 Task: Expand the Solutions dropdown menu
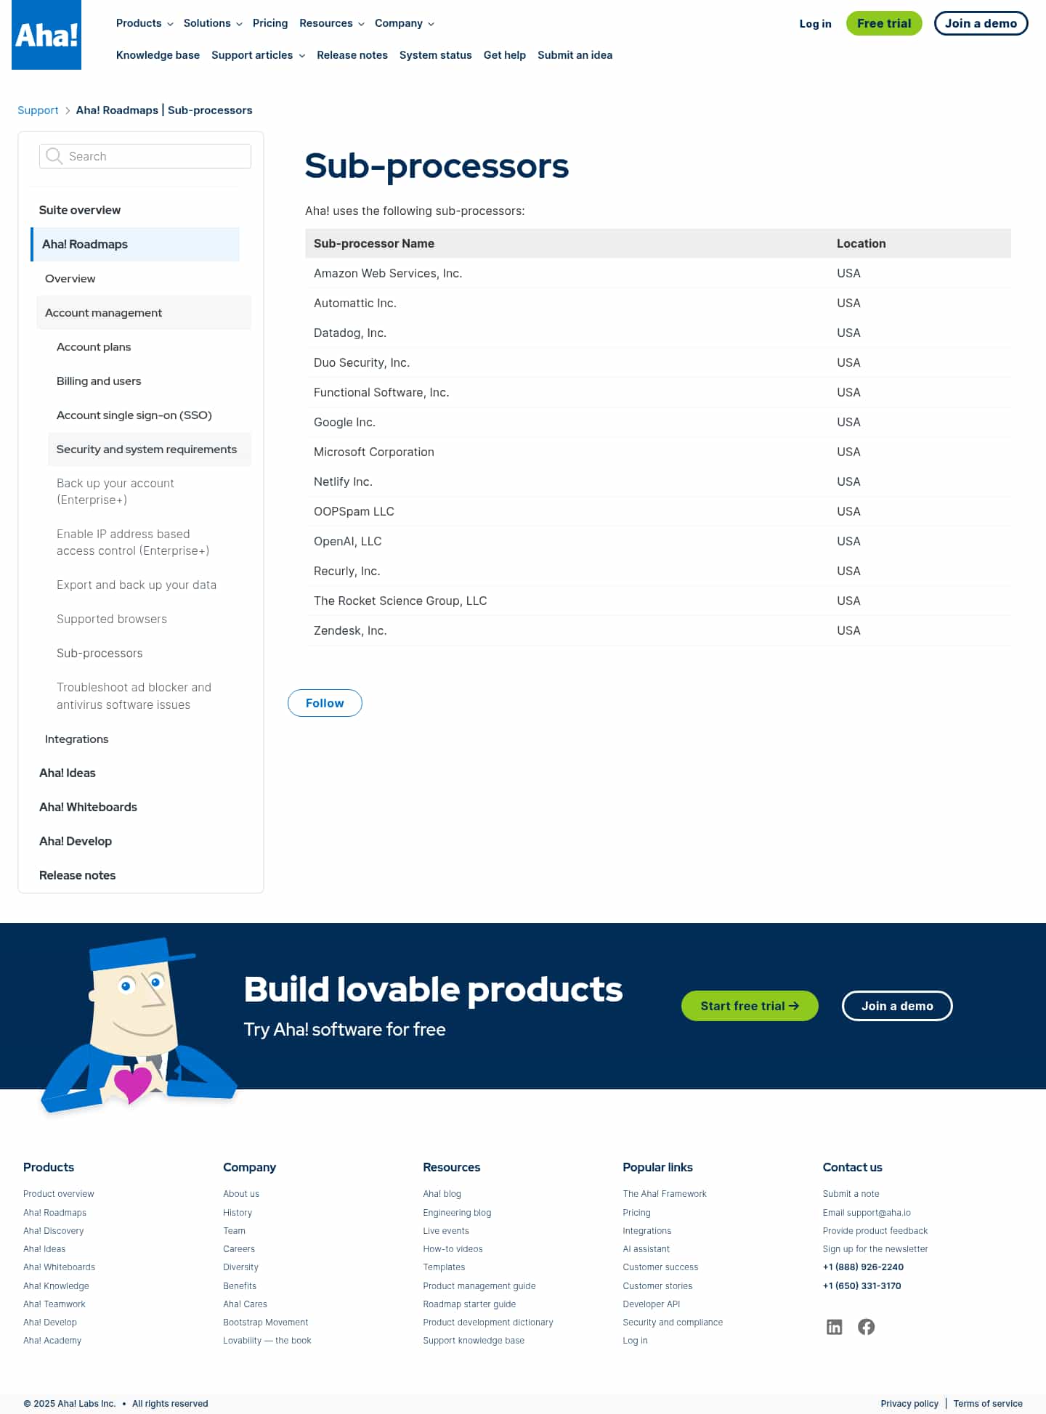[x=213, y=23]
